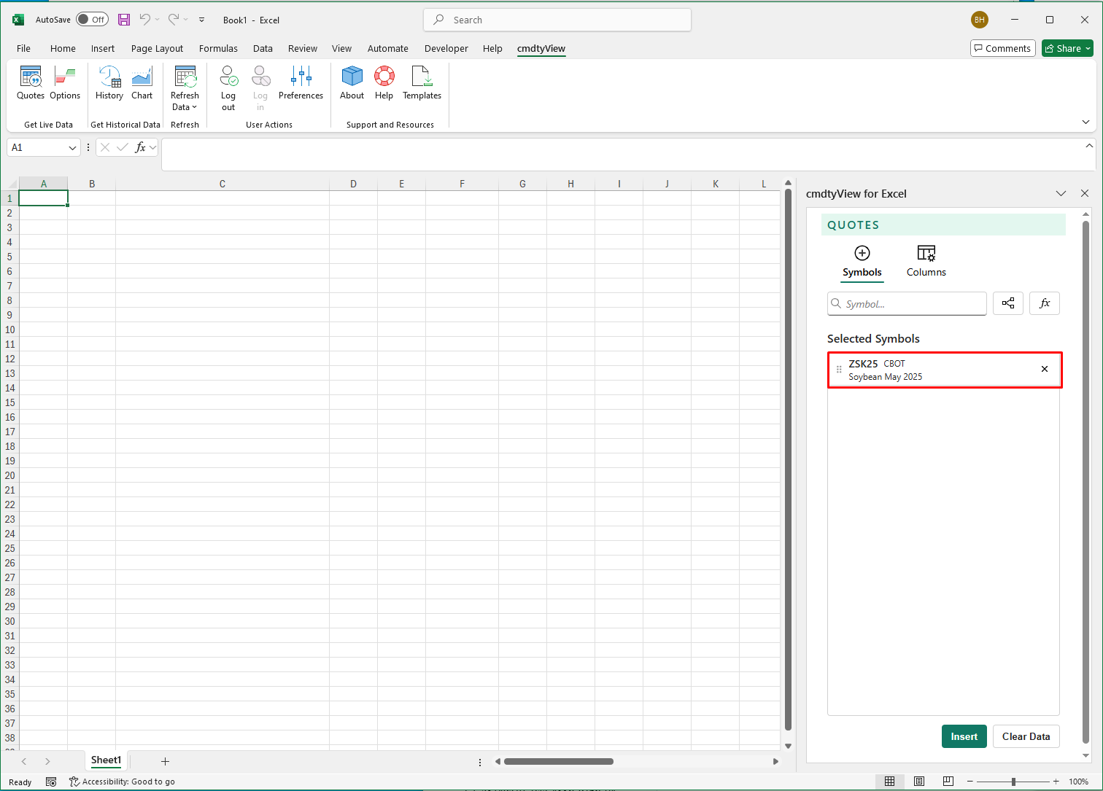
Task: Open the symbol structure picker icon
Action: (x=1008, y=303)
